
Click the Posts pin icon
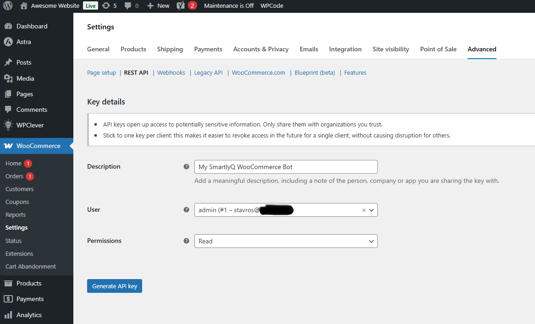8,62
